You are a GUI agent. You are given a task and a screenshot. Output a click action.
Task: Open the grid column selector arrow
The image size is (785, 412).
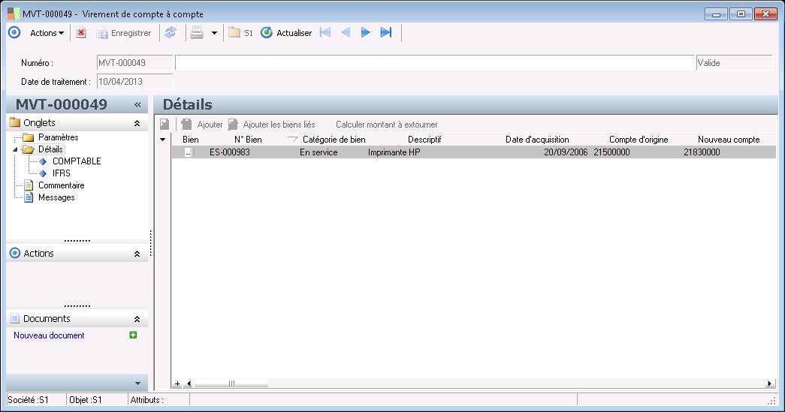163,140
